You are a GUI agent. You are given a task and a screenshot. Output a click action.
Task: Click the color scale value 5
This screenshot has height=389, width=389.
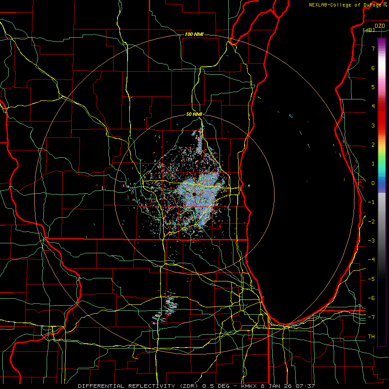(373, 87)
